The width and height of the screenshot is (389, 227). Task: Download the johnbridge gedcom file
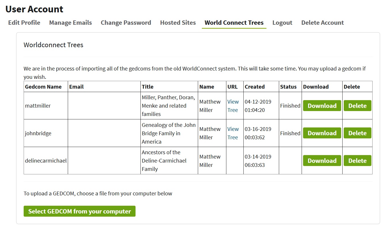(x=322, y=133)
